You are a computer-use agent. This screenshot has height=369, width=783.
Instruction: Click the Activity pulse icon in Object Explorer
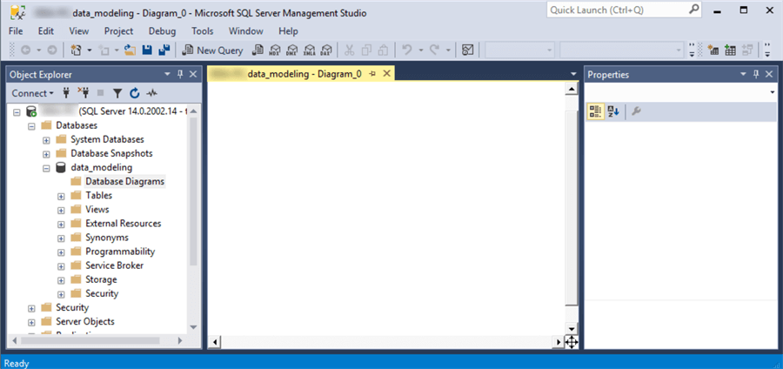(151, 93)
